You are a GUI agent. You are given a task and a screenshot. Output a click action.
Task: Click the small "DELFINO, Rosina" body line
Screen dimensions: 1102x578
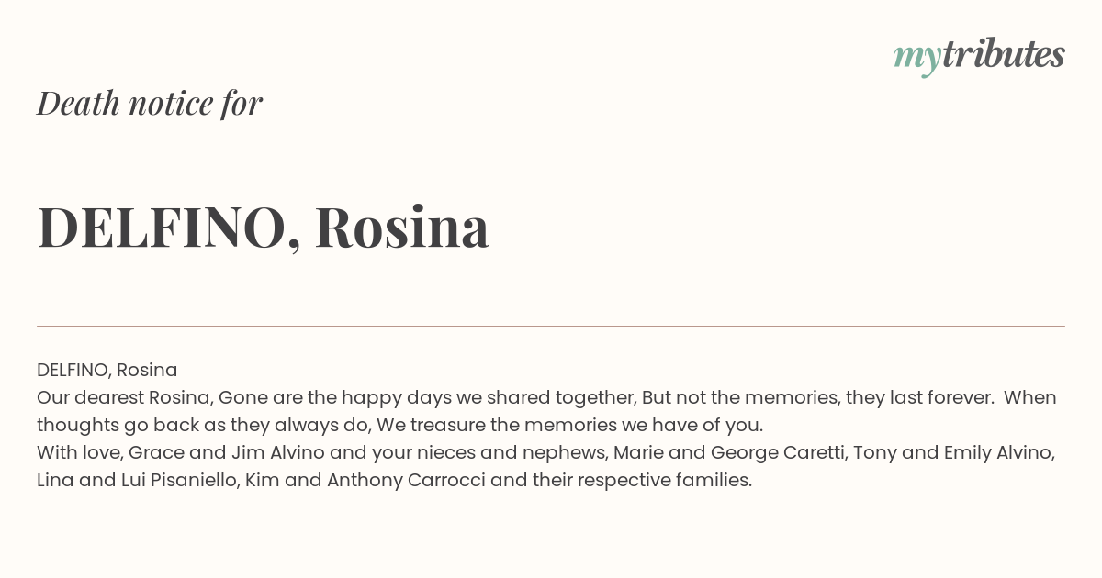107,370
